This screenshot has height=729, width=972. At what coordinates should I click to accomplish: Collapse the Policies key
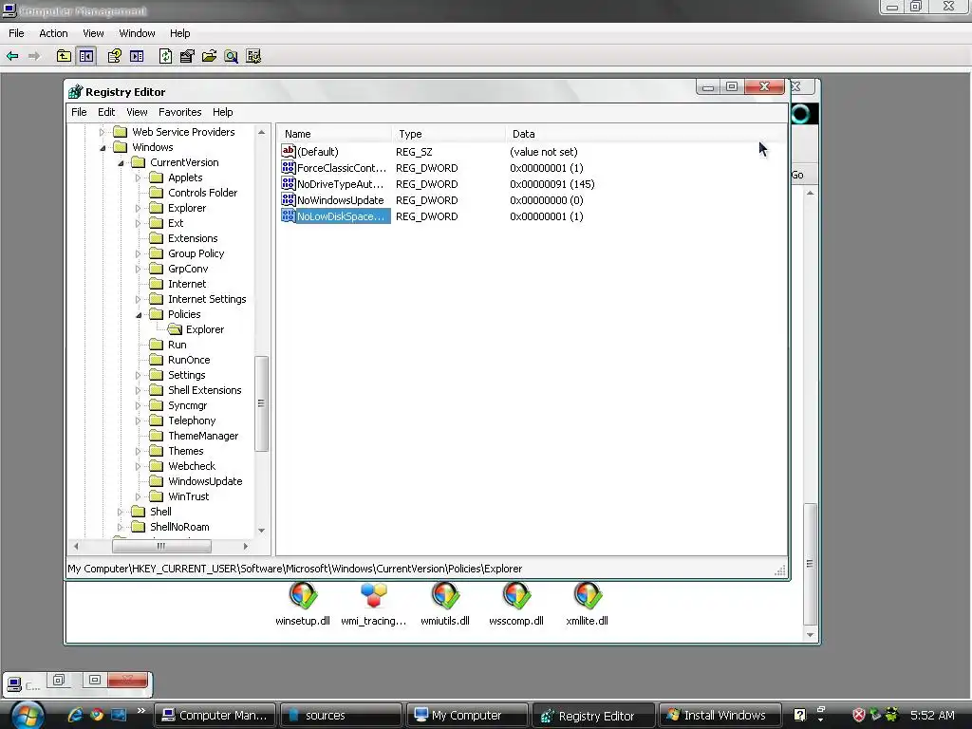pyautogui.click(x=139, y=315)
